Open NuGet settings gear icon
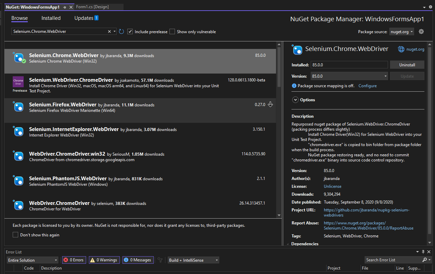The height and width of the screenshot is (274, 435). tap(421, 31)
